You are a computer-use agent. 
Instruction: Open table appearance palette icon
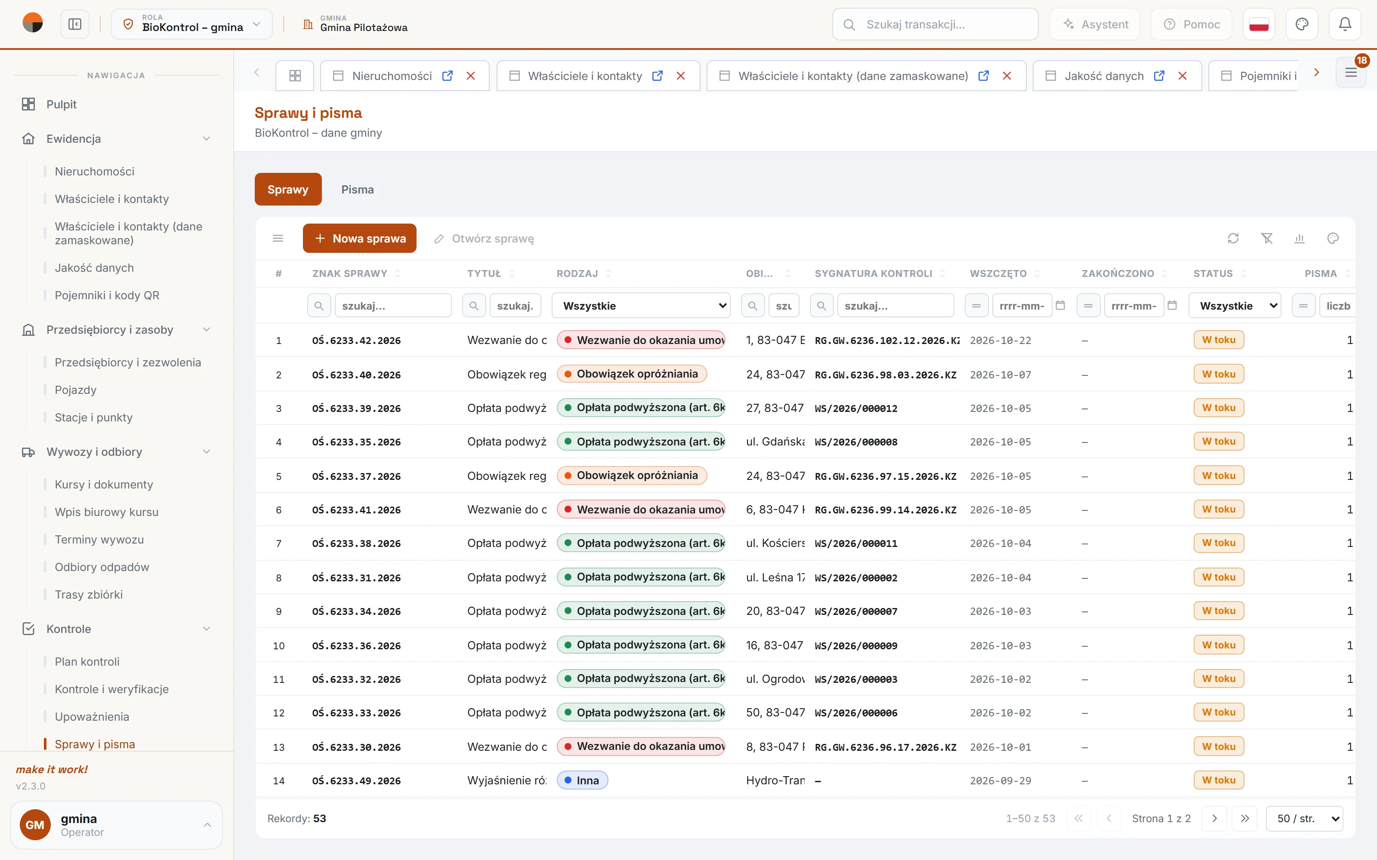click(x=1333, y=238)
